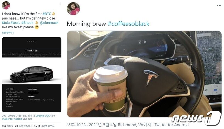The image size is (224, 129).
Task: Open the Tesla order confirmation image
Action: click(x=31, y=74)
